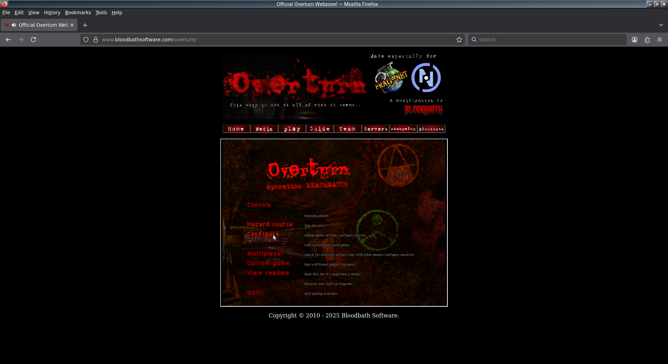Open the tracking protection shield icon
Screen dimensions: 668x364
86,40
